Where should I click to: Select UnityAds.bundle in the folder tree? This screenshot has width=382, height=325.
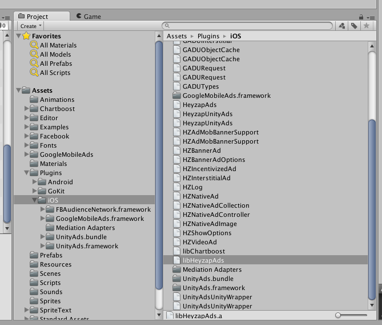pos(81,237)
